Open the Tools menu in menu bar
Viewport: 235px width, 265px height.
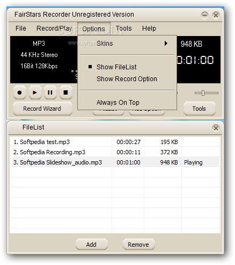click(x=123, y=28)
